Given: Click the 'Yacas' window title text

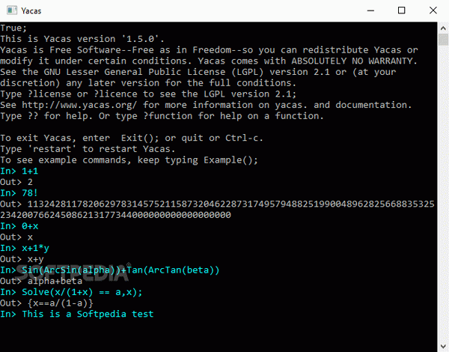Looking at the screenshot, I should click(31, 11).
